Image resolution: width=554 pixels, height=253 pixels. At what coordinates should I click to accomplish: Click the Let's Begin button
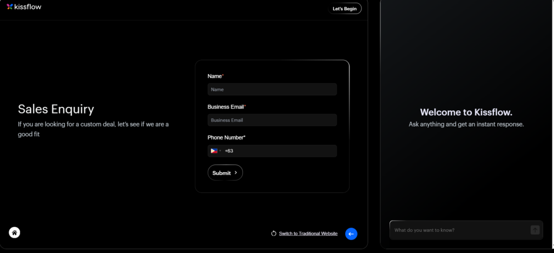tap(345, 9)
